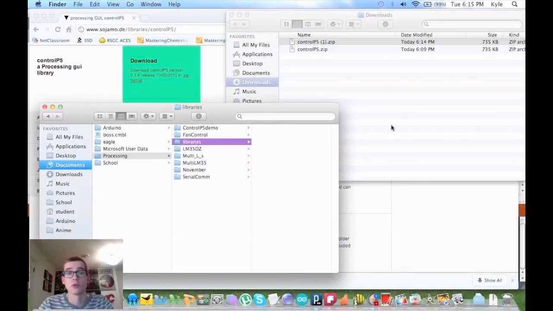Switch to column view in the libraries window
Screen dimensions: 553x311
(121, 116)
